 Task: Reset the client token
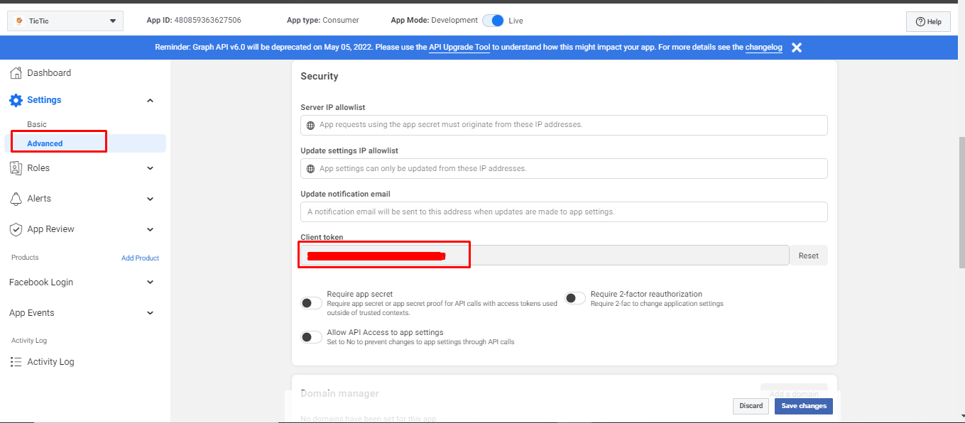[x=808, y=256]
